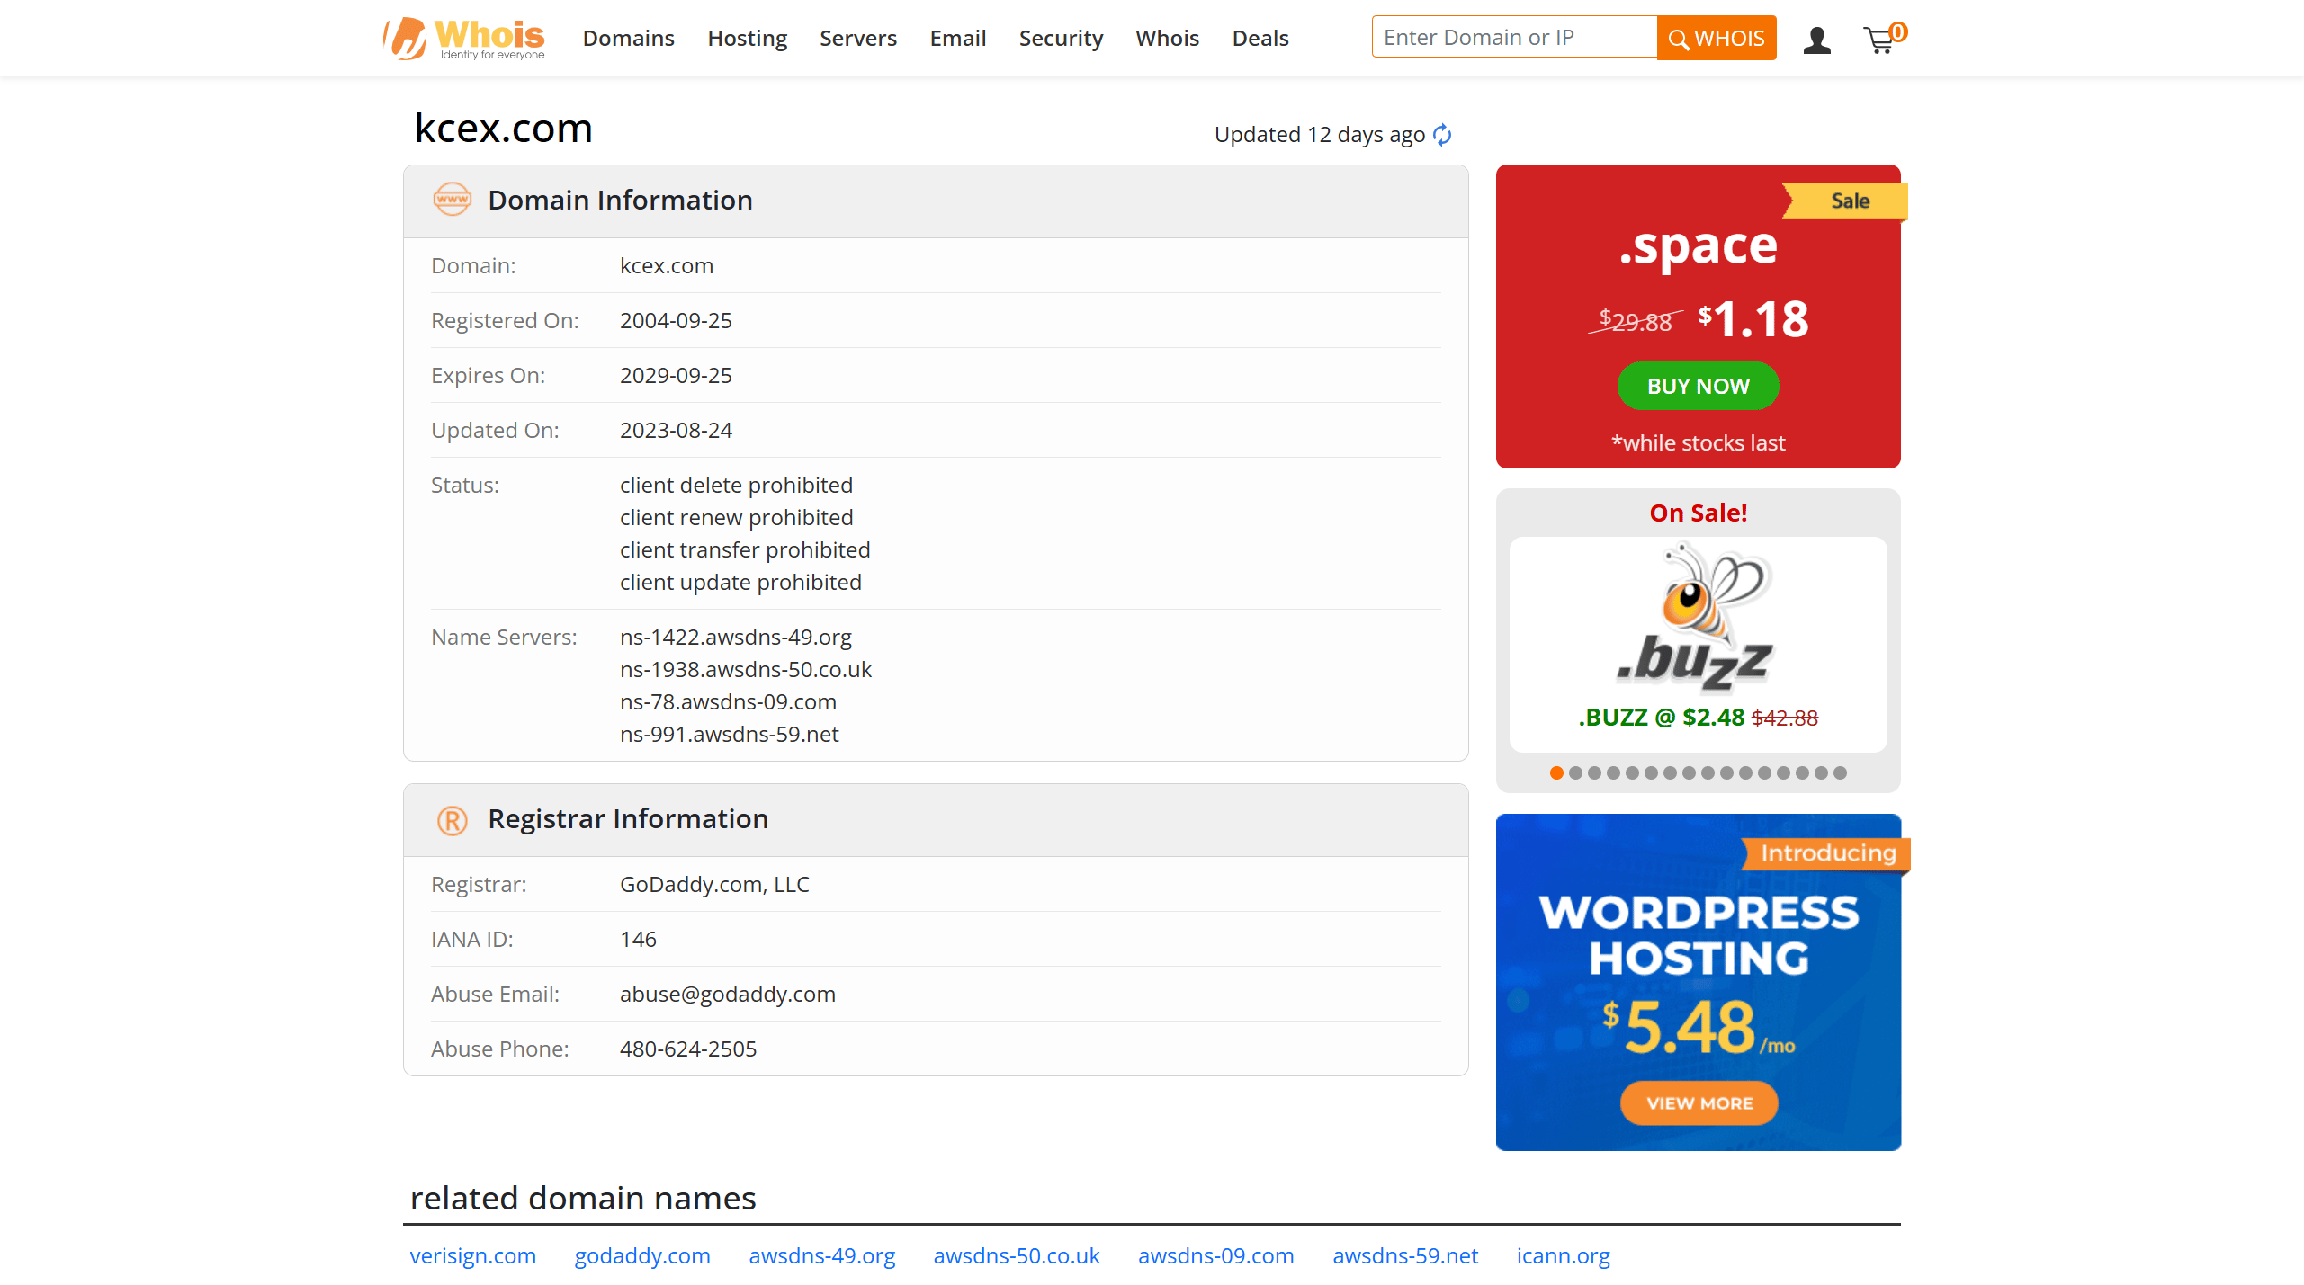This screenshot has width=2304, height=1285.
Task: Click IANA ID value 146
Action: click(638, 939)
